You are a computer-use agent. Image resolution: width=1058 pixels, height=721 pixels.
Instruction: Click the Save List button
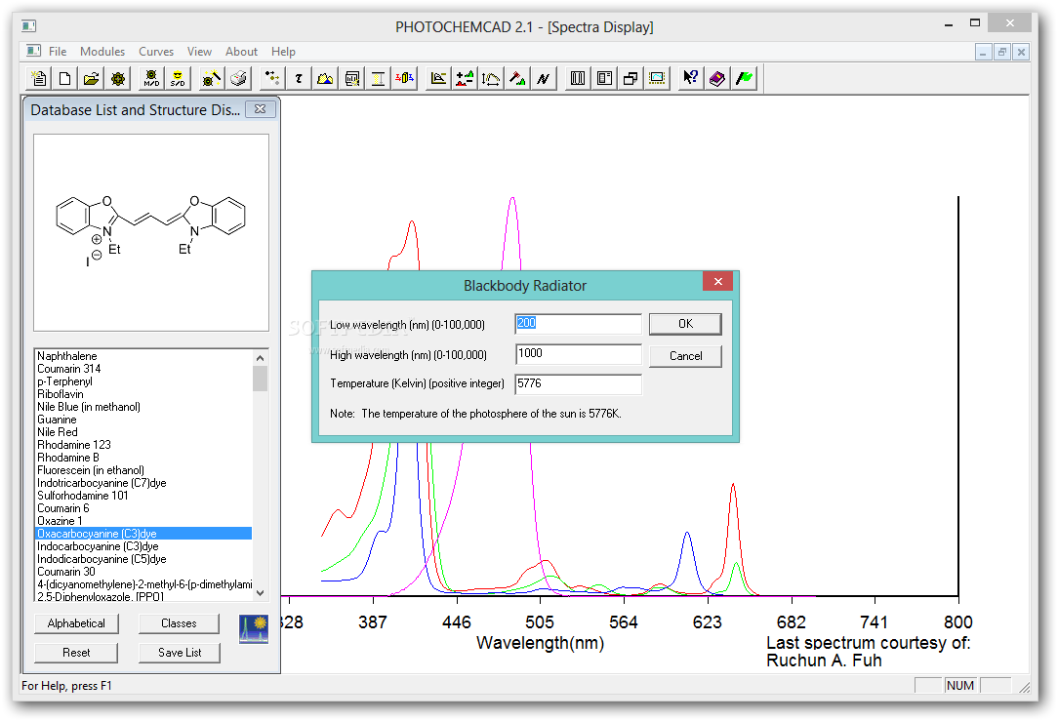pos(180,653)
